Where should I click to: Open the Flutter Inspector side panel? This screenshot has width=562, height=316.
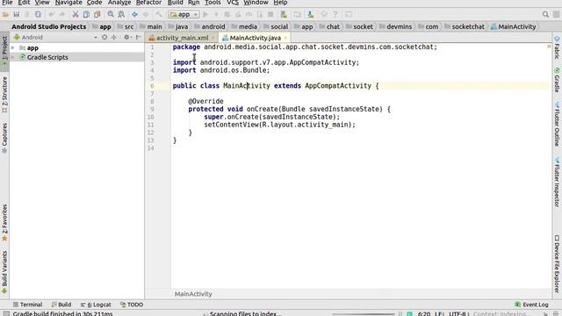tap(557, 182)
